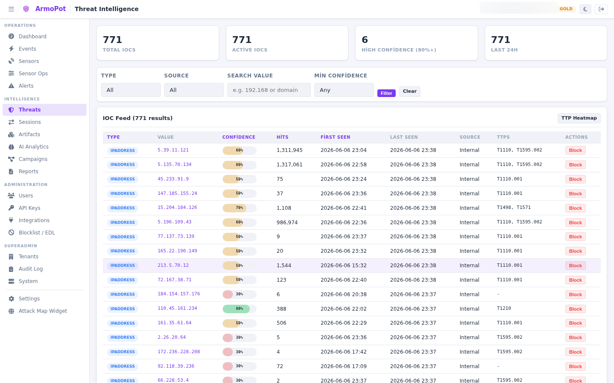Go to Sessions page label

(x=30, y=122)
